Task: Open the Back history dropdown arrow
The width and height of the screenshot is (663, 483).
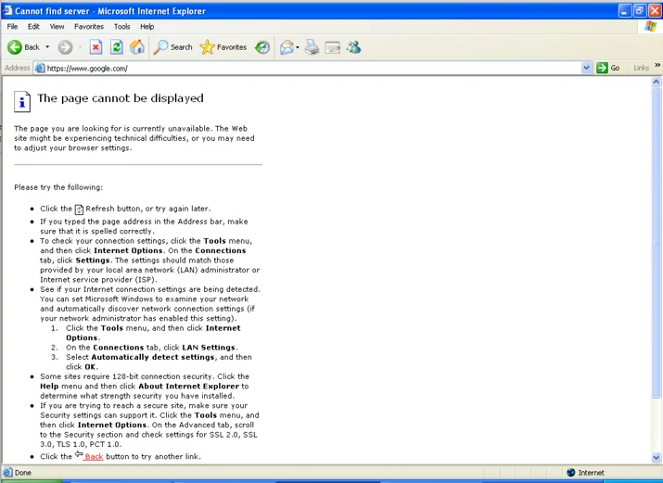Action: click(47, 47)
